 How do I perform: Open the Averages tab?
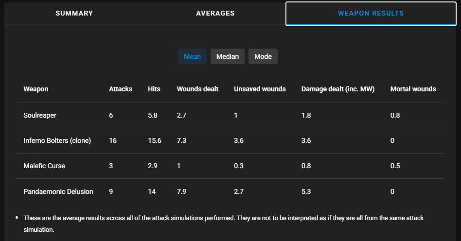point(215,13)
